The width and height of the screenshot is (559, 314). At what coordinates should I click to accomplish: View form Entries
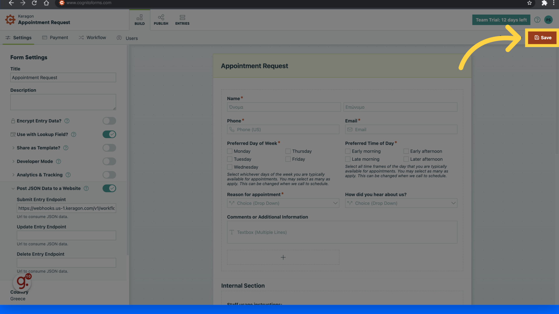point(182,19)
